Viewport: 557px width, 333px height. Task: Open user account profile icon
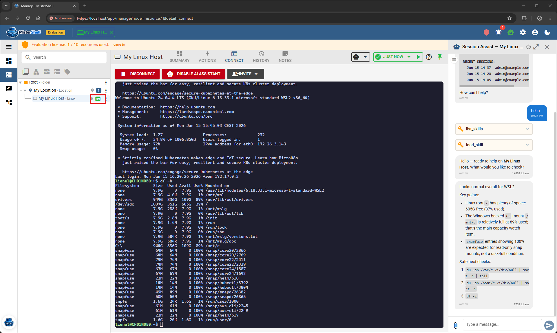(x=535, y=32)
